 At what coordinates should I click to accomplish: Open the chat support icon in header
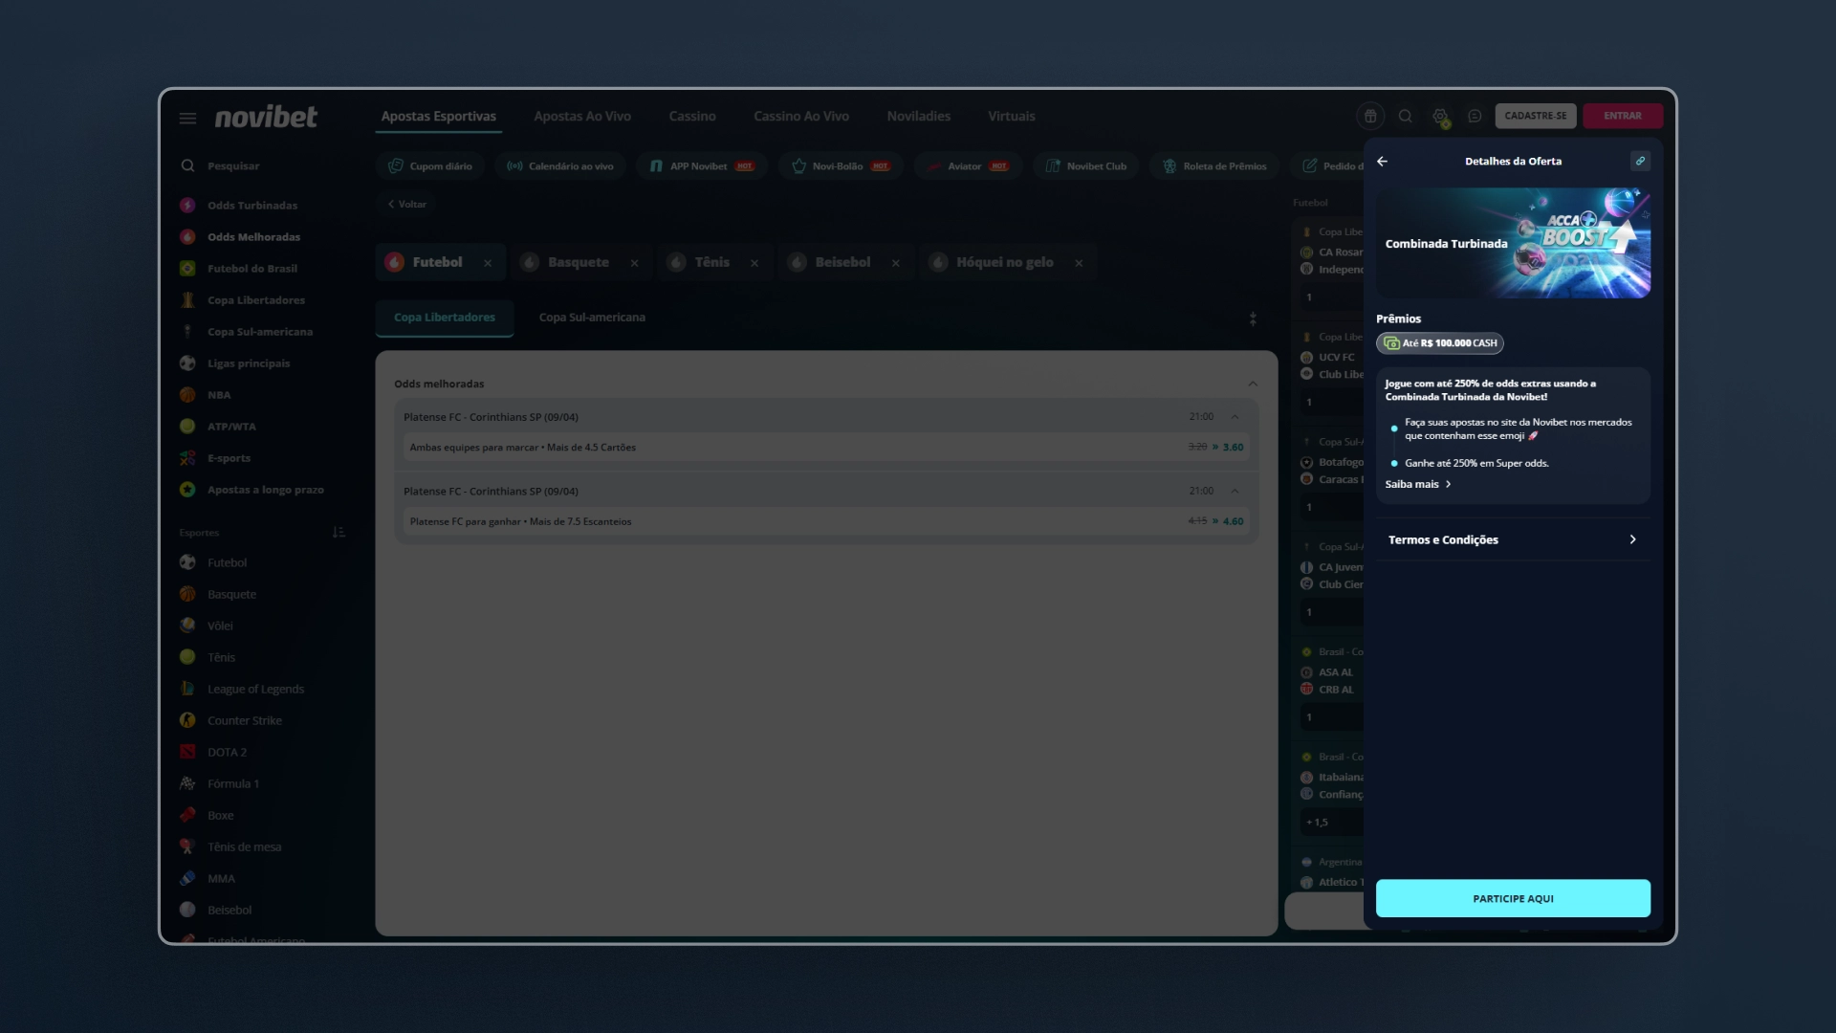coord(1475,116)
